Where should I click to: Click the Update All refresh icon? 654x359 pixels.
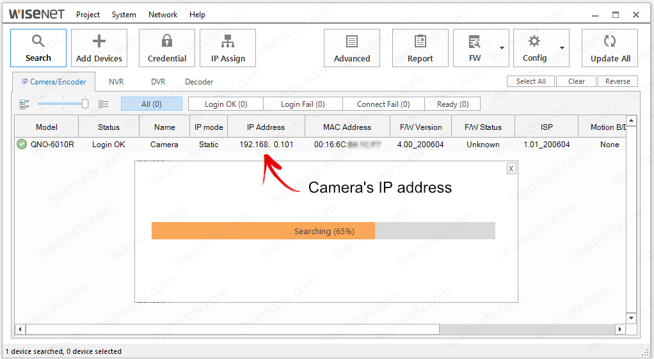click(610, 42)
